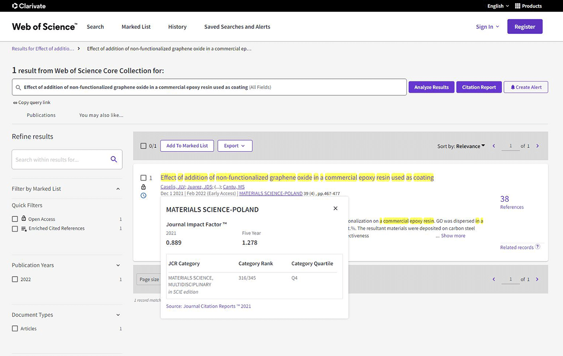Collapse the Filter by Marked List section
The image size is (563, 356).
(118, 189)
